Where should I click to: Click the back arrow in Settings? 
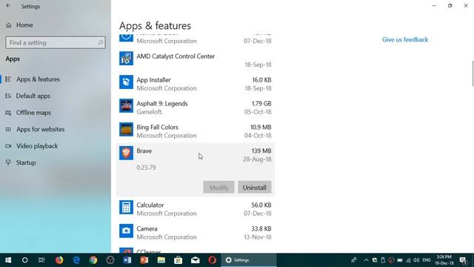tap(8, 6)
